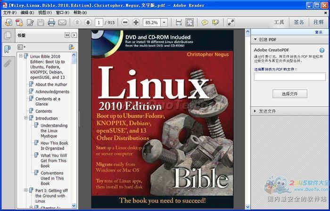Click the CreatePDF help question icon
This screenshot has width=330, height=211.
click(x=322, y=50)
